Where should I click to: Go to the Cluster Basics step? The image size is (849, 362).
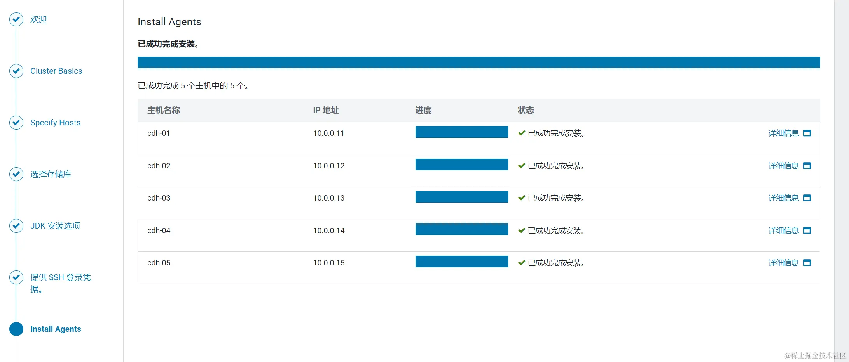pos(56,71)
